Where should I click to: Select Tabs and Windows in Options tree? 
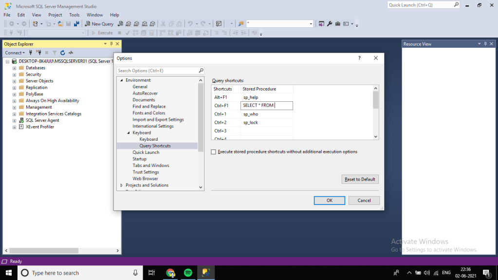pyautogui.click(x=151, y=166)
